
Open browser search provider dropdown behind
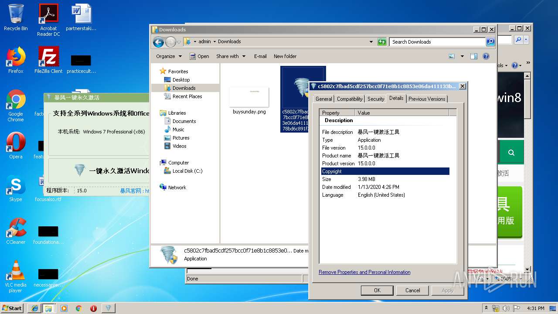click(x=527, y=39)
